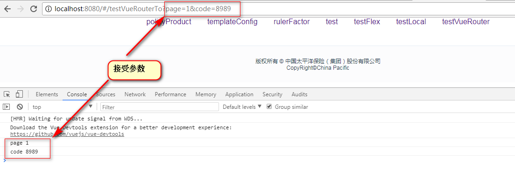Switch to the Performance tab

coord(170,94)
